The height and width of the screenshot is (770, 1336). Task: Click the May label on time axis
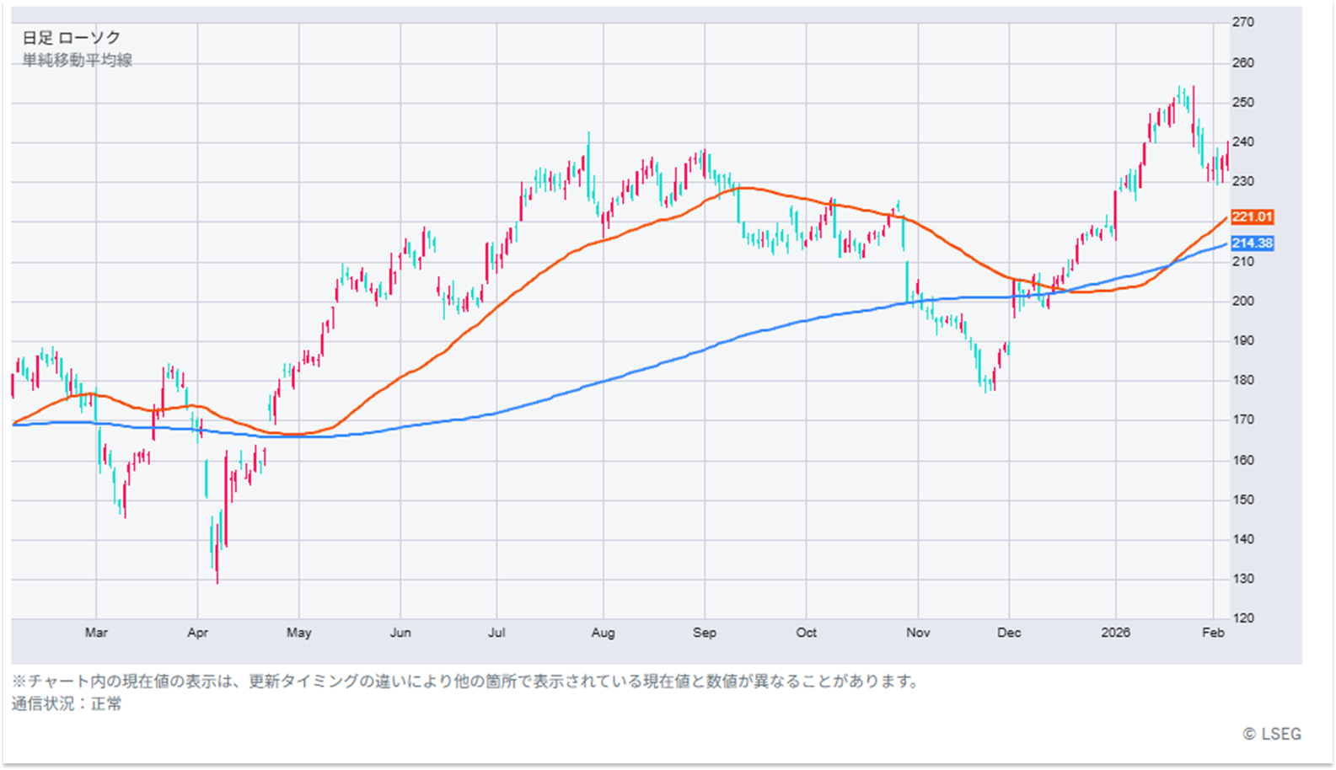pyautogui.click(x=299, y=633)
